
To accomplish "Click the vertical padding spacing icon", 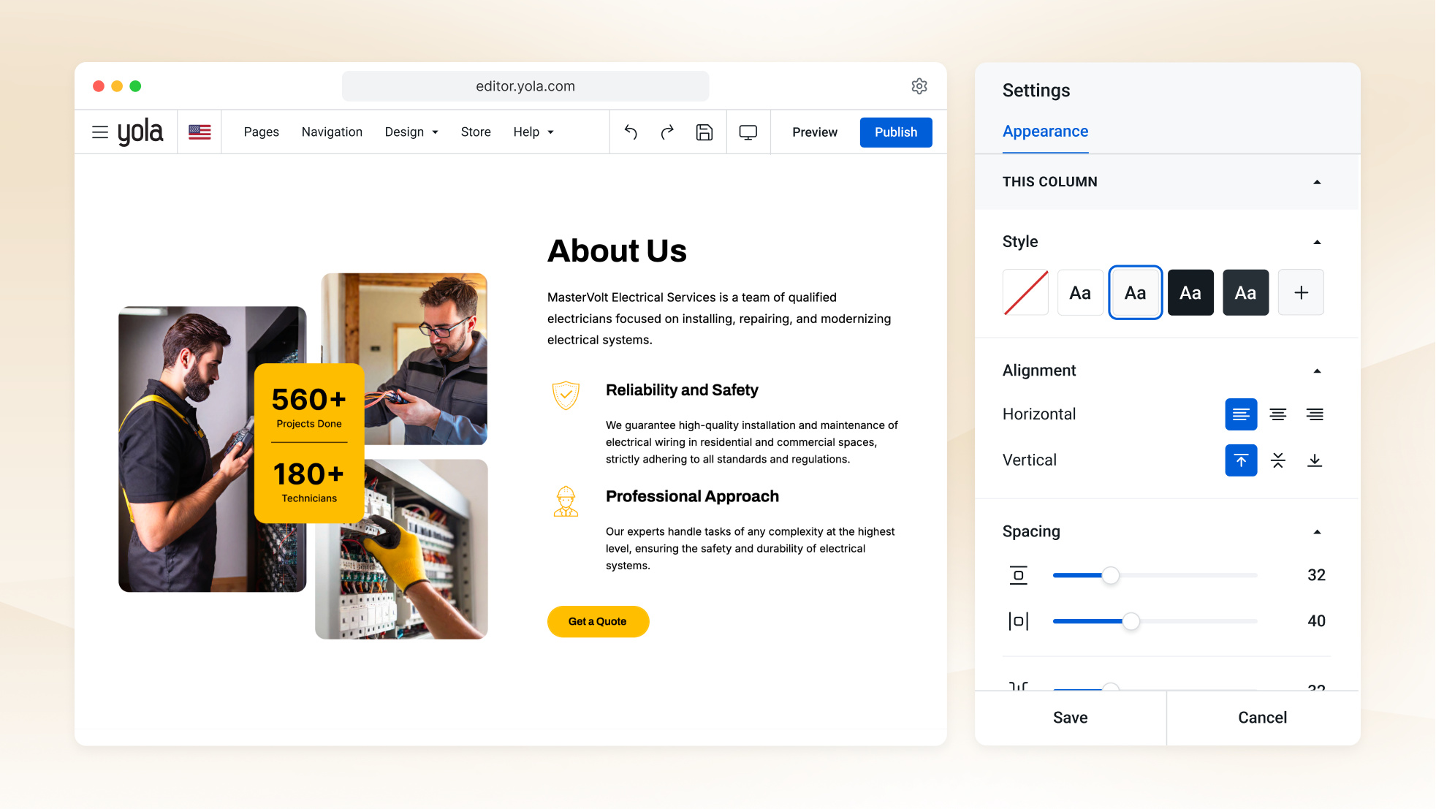I will [x=1019, y=575].
